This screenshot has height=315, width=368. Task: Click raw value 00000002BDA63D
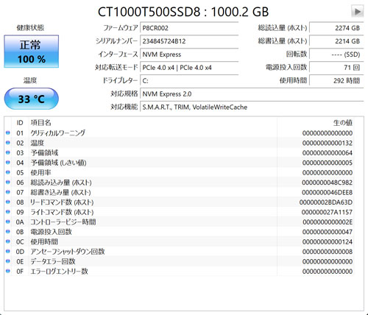326,202
